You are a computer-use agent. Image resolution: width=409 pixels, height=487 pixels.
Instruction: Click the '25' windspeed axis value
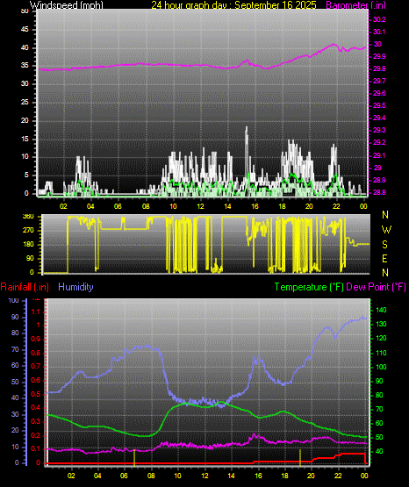click(25, 102)
